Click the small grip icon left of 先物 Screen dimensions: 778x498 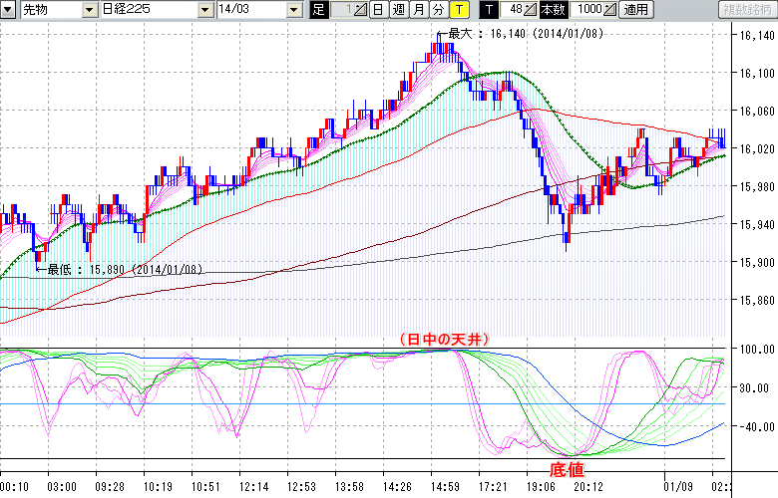(6, 10)
